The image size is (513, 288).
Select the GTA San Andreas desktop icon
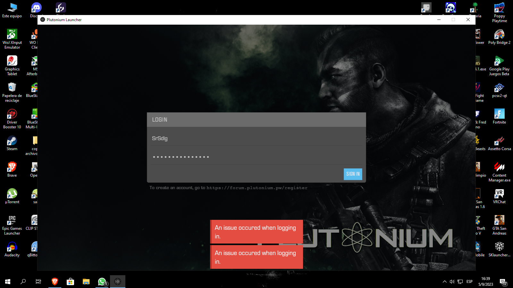500,225
